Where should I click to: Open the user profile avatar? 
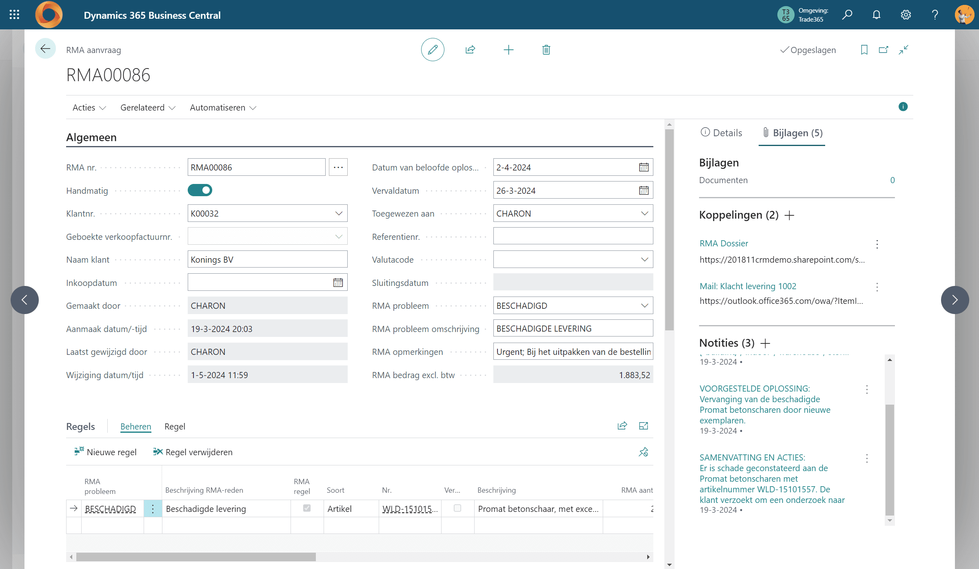964,15
